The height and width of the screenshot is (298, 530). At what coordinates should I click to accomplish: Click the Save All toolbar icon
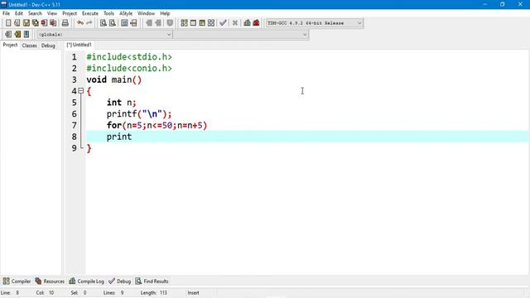(35, 23)
